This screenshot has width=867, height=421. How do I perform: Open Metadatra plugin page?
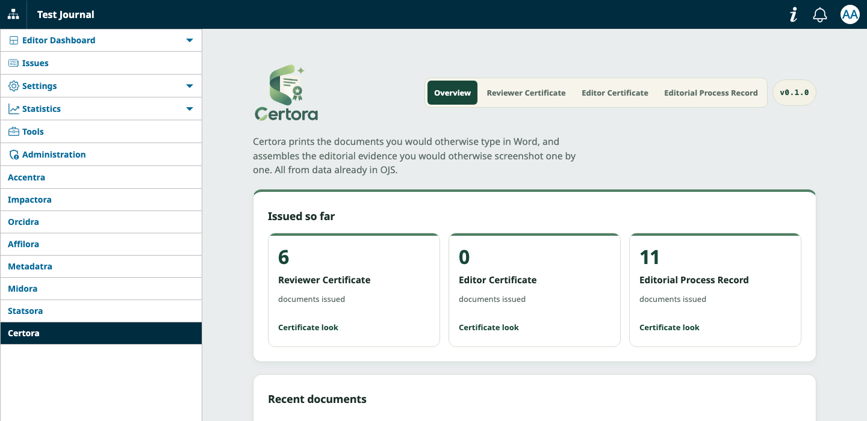101,266
